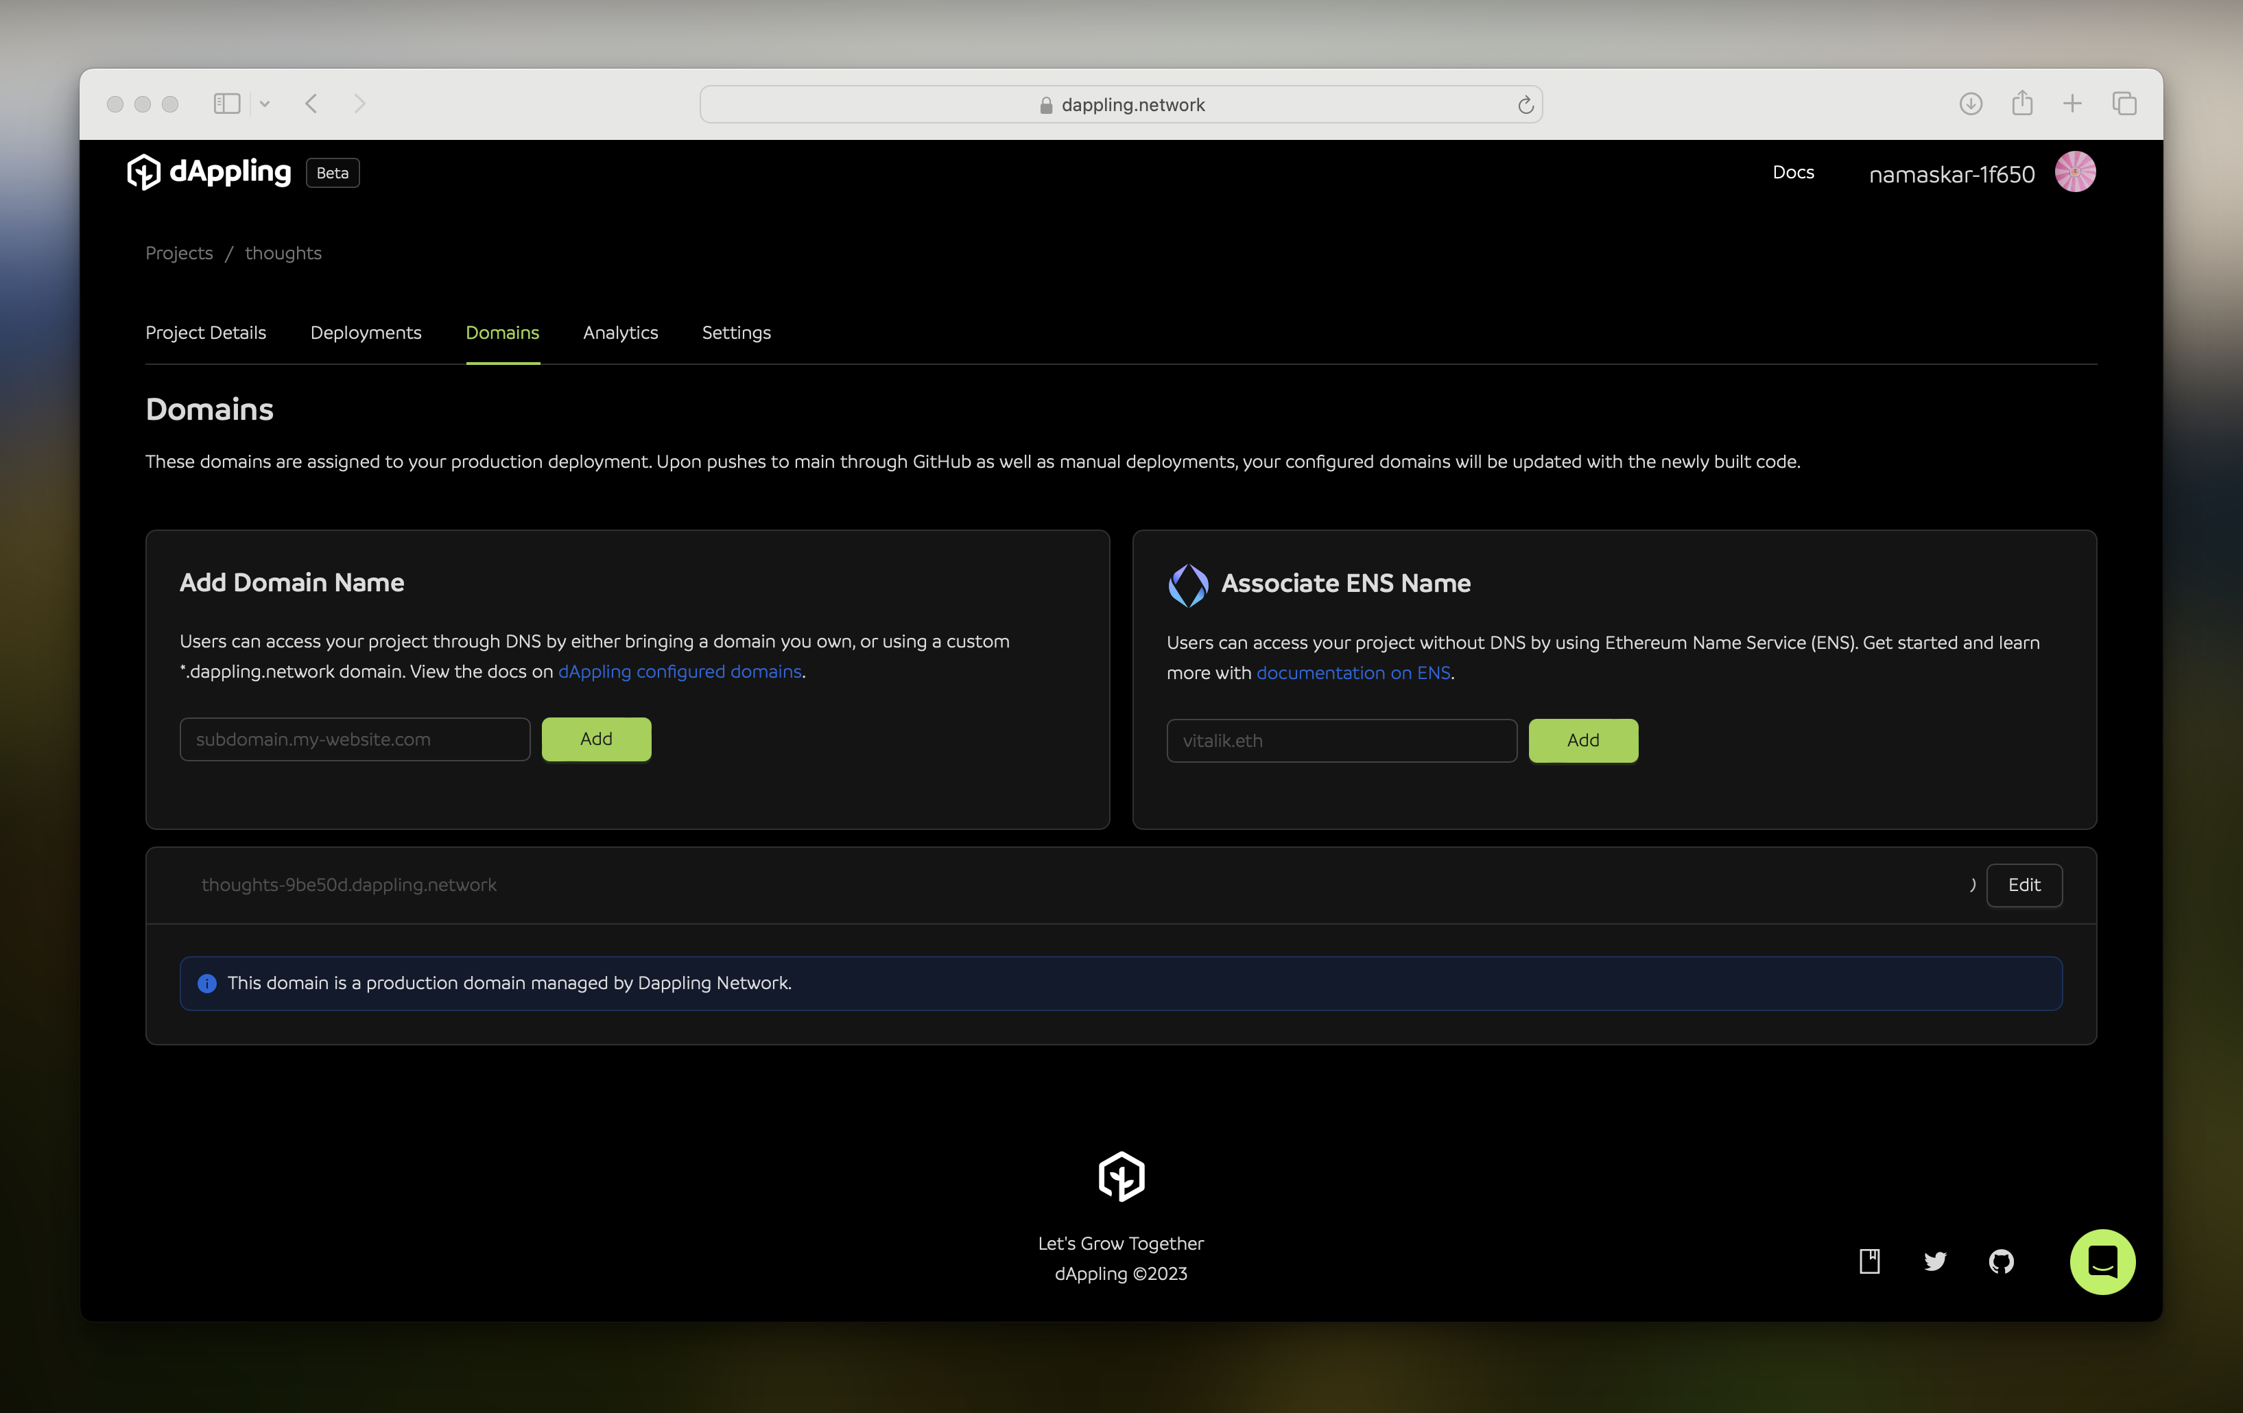The image size is (2243, 1413).
Task: Switch to the Analytics tab
Action: [x=620, y=333]
